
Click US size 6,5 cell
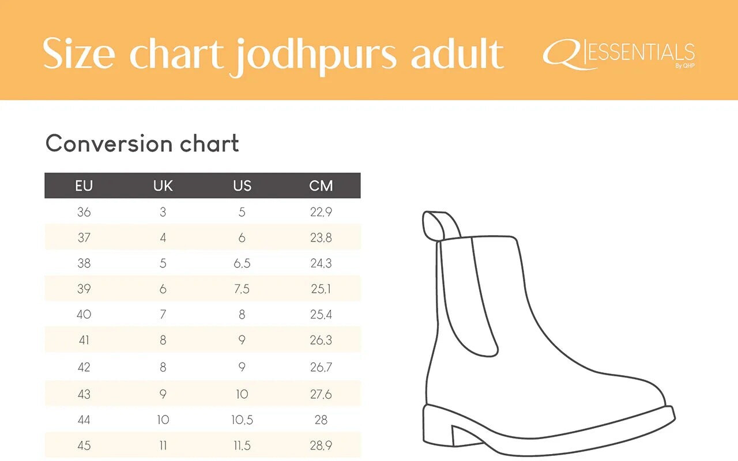(242, 263)
